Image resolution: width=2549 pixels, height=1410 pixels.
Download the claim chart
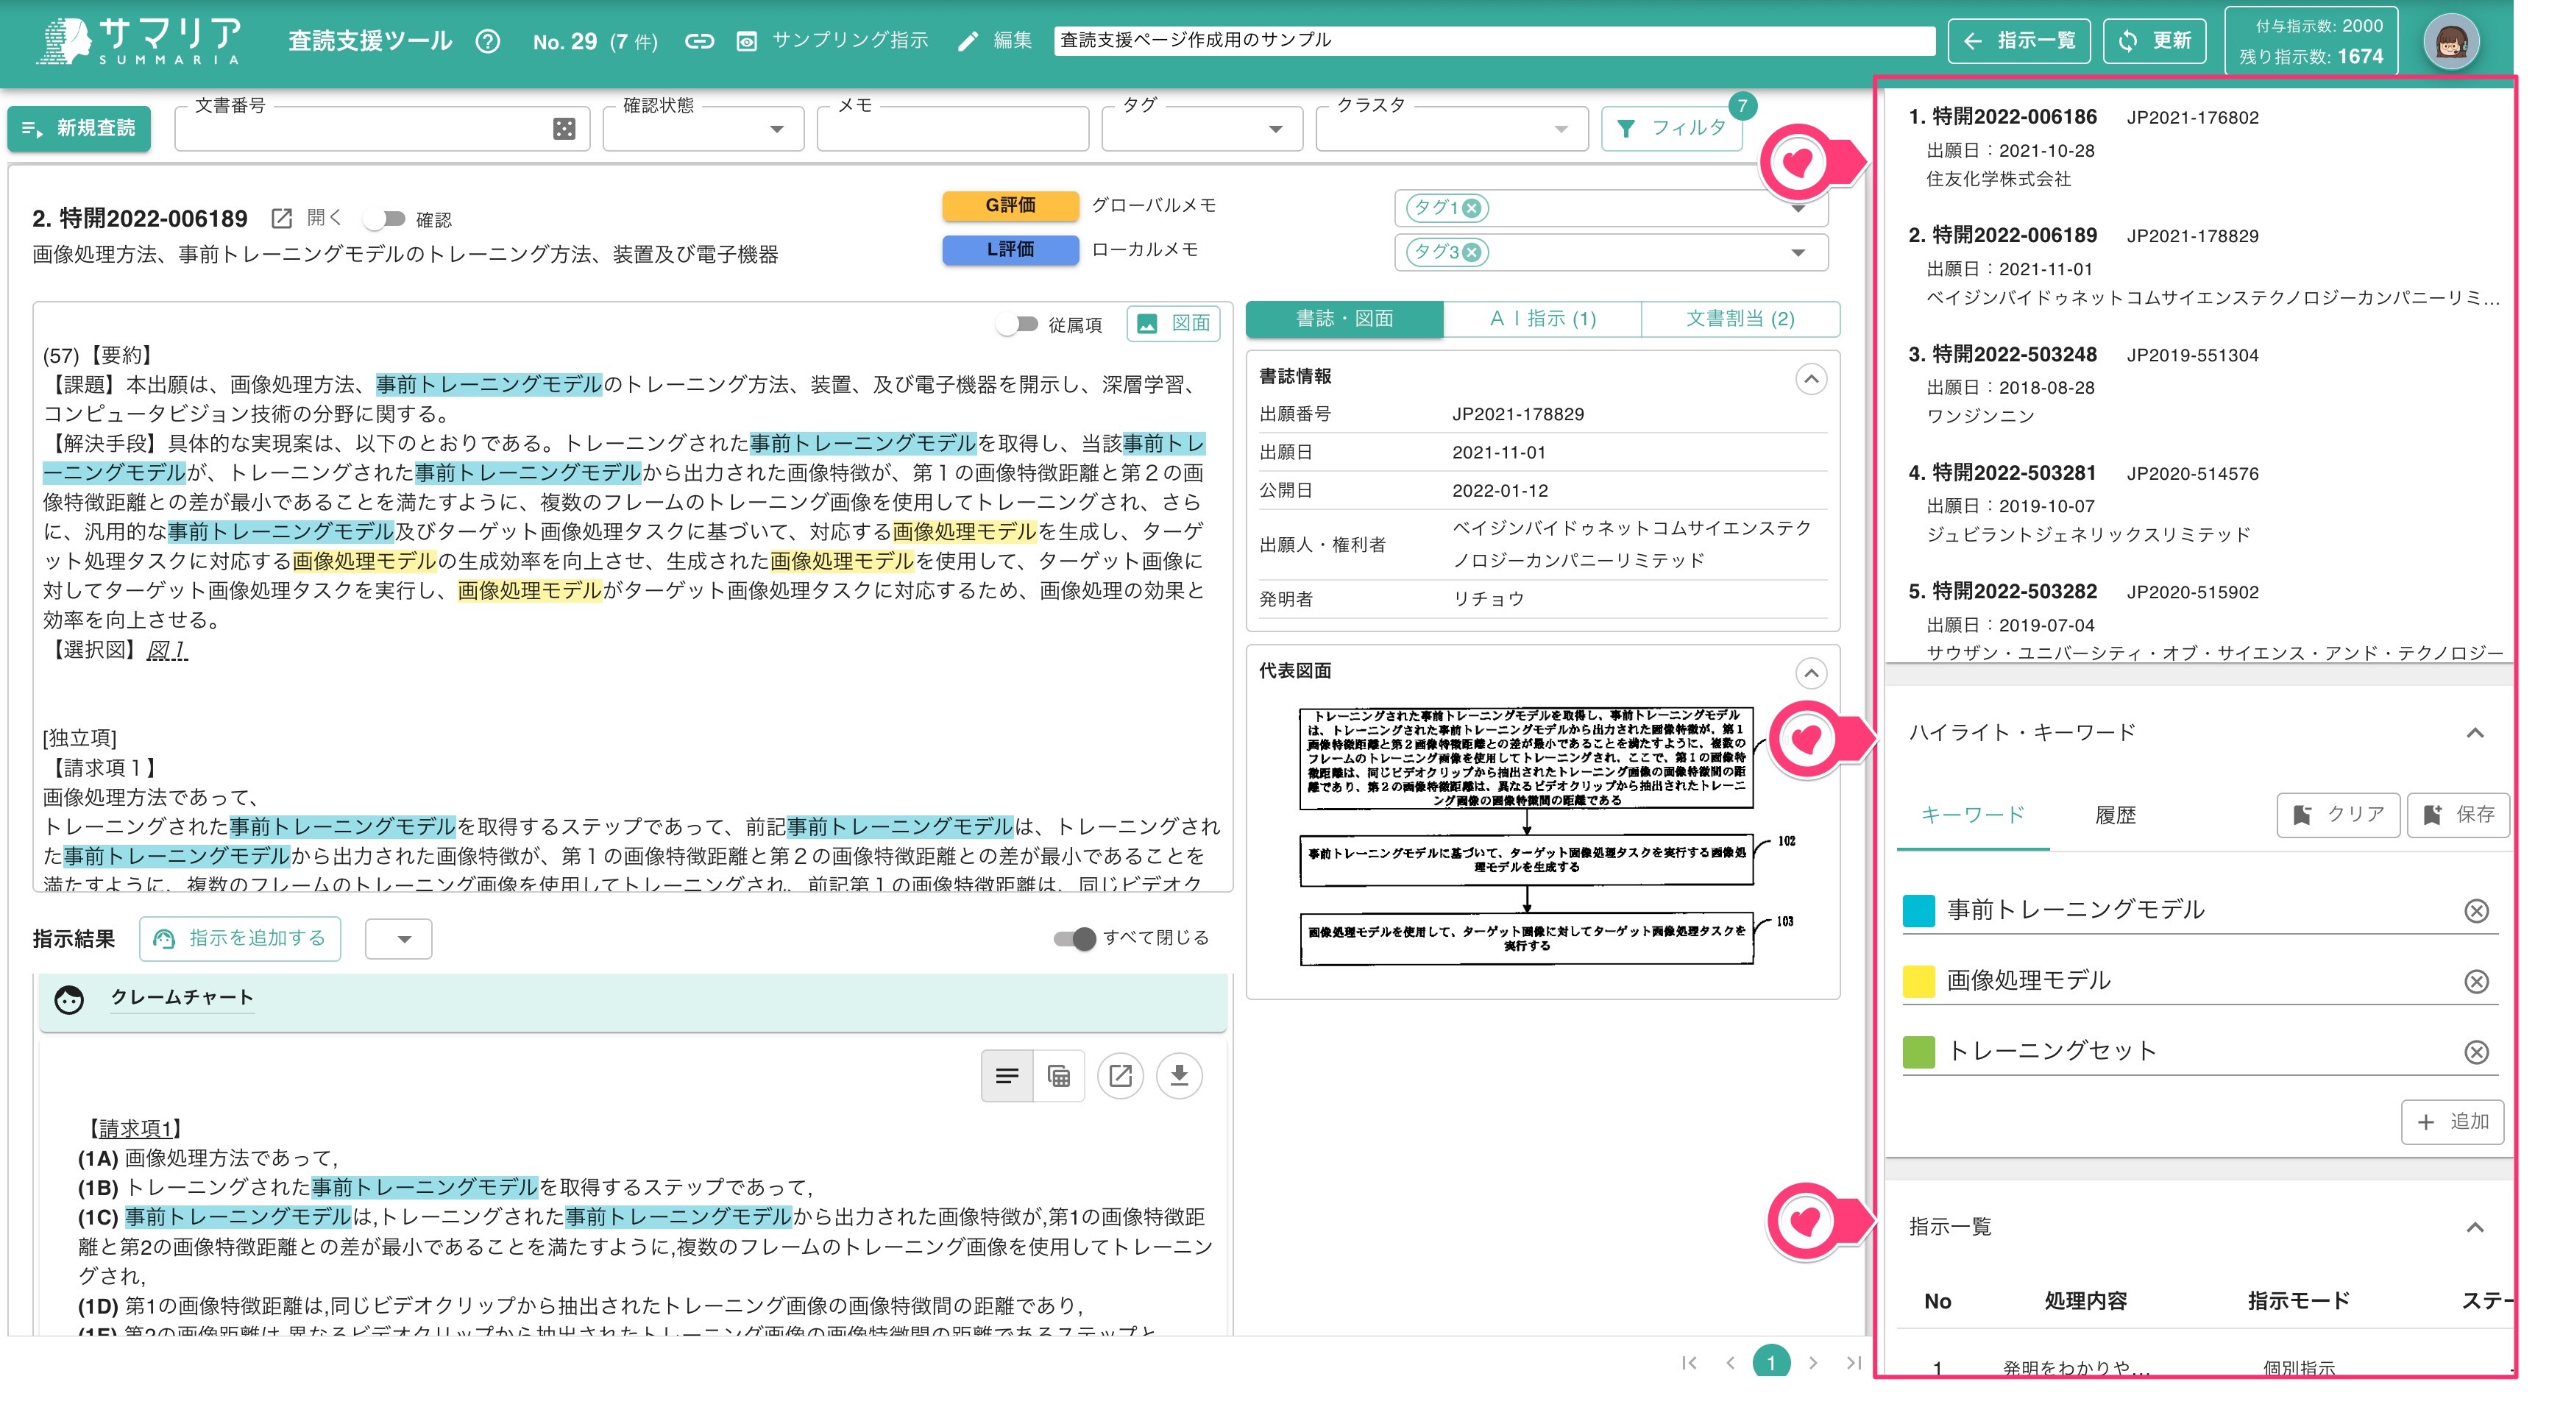1179,1076
